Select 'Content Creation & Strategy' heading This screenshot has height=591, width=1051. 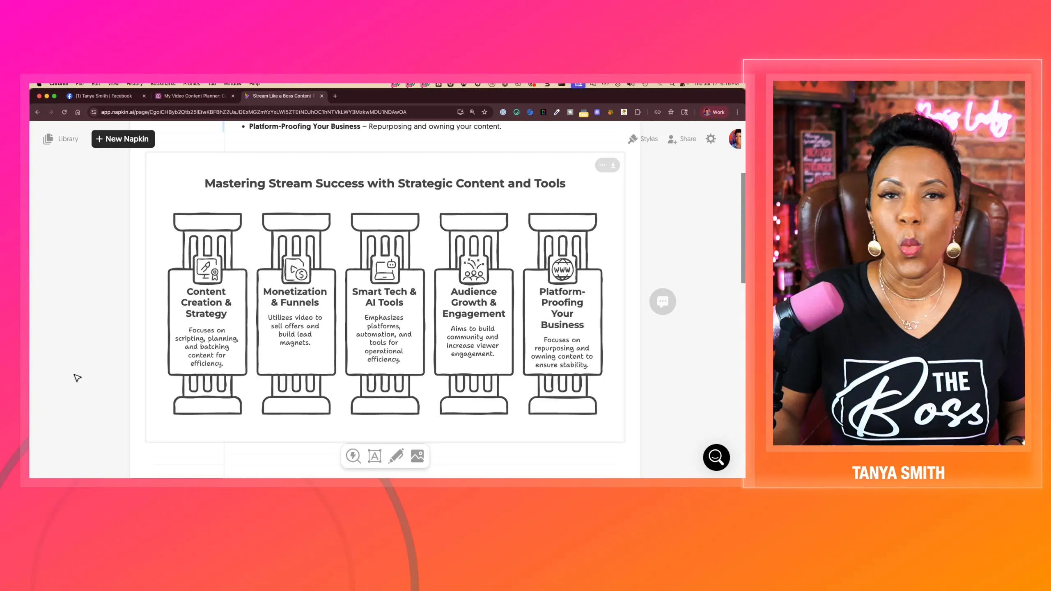click(206, 302)
